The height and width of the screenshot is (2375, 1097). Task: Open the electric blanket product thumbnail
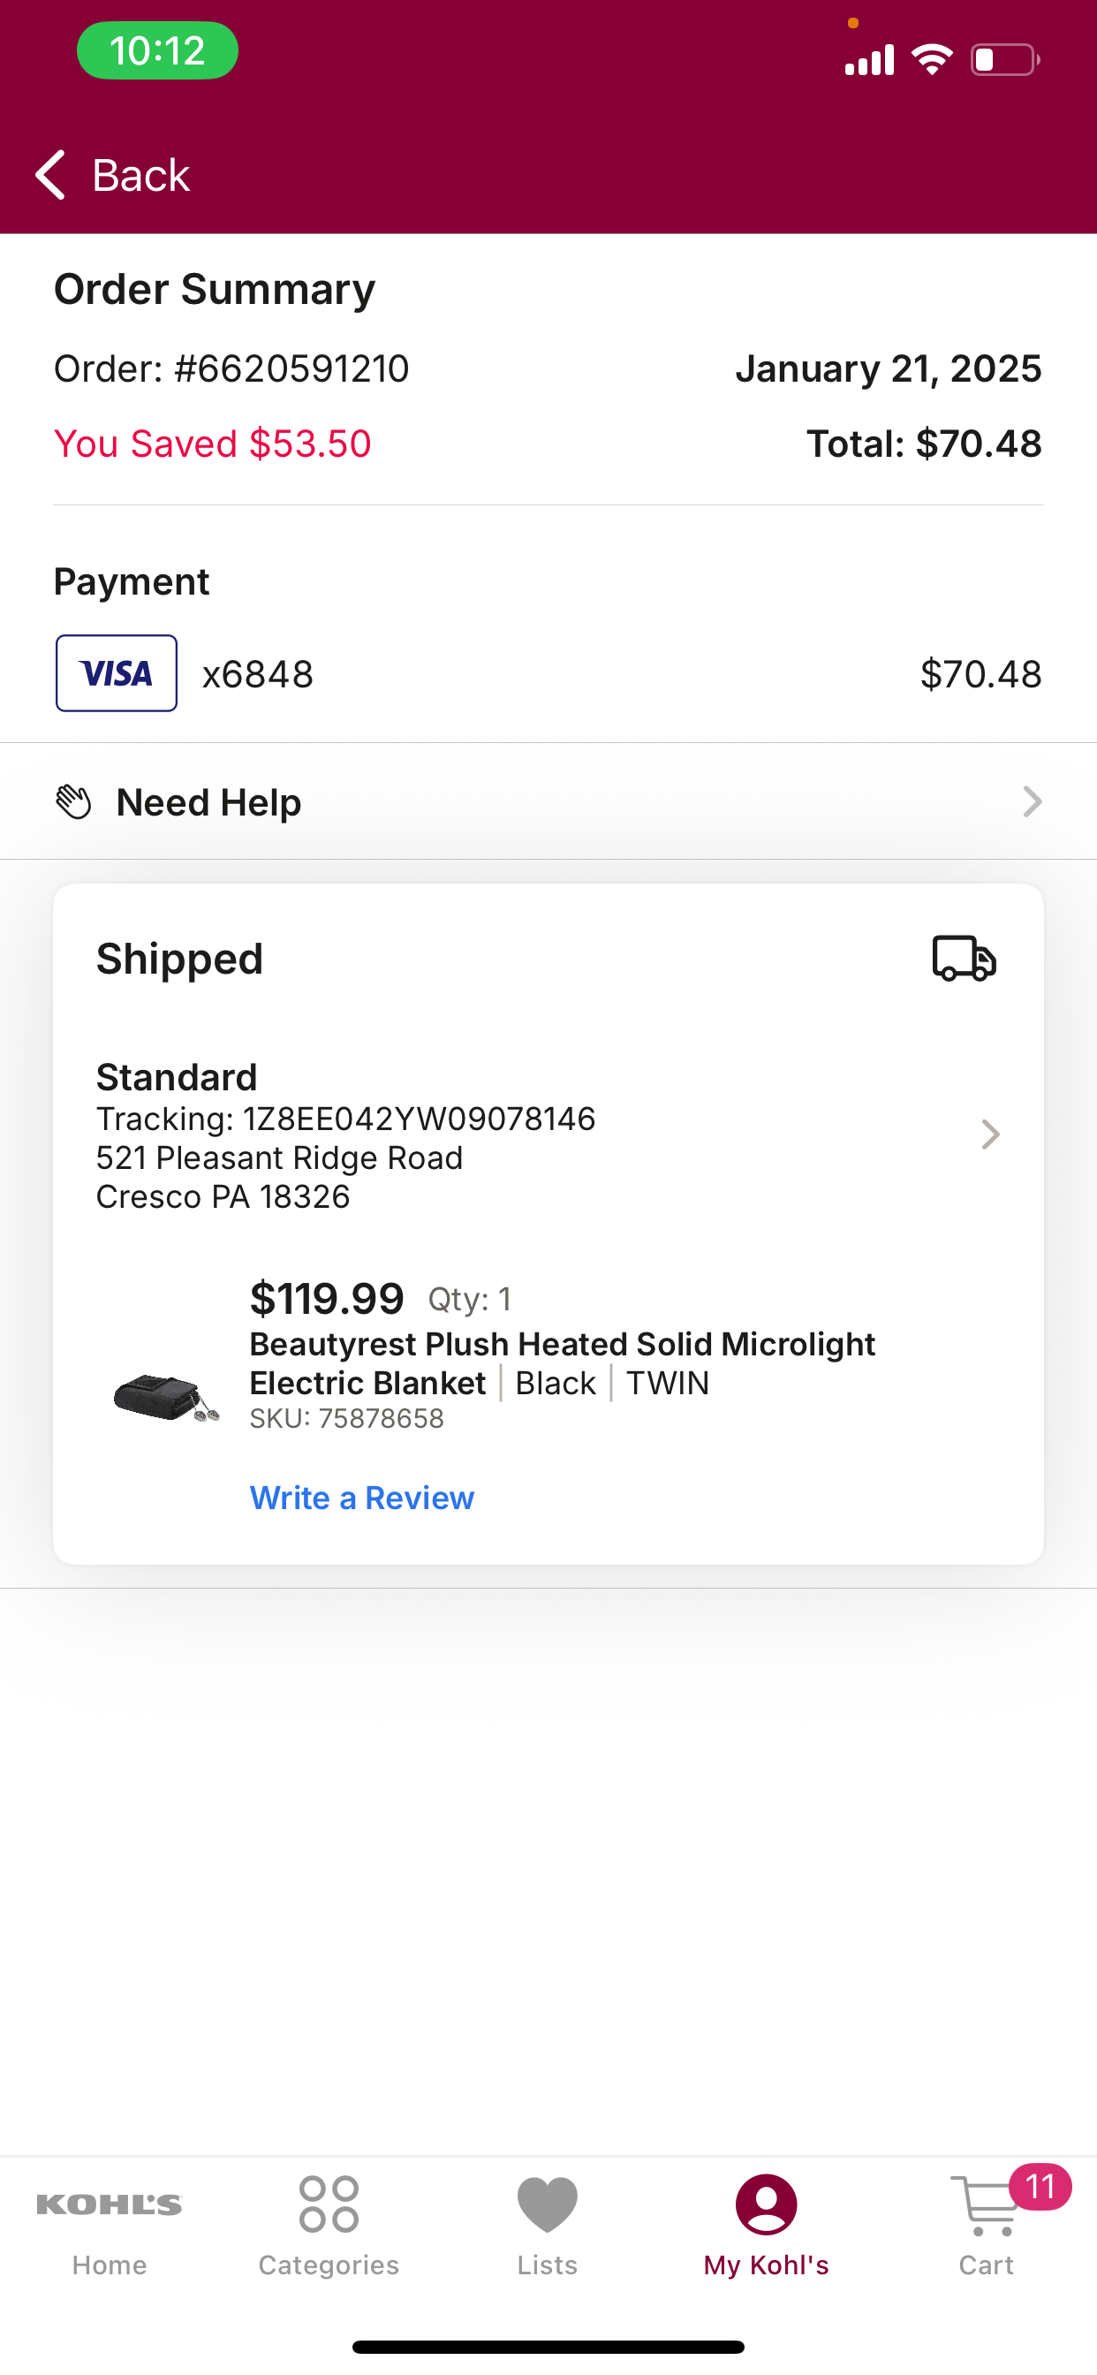pos(166,1397)
